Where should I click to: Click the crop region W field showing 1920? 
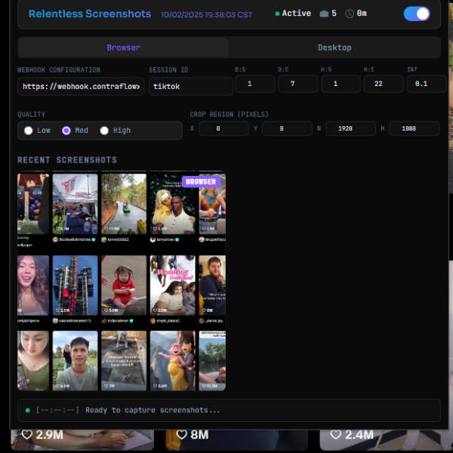[x=350, y=128]
